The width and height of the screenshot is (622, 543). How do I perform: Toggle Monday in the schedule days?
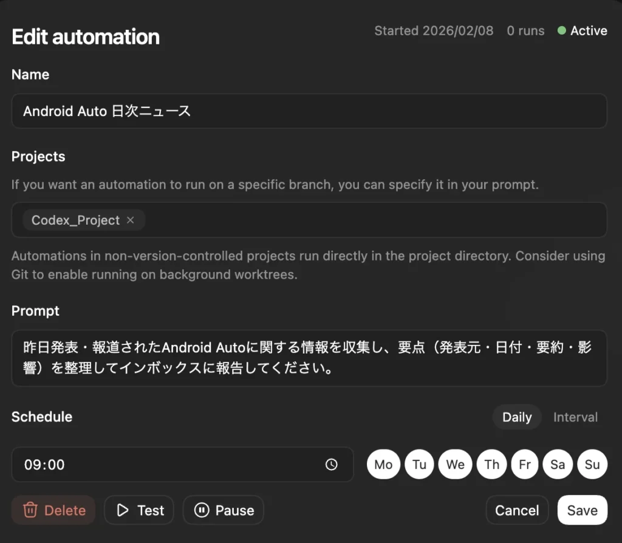pos(383,465)
